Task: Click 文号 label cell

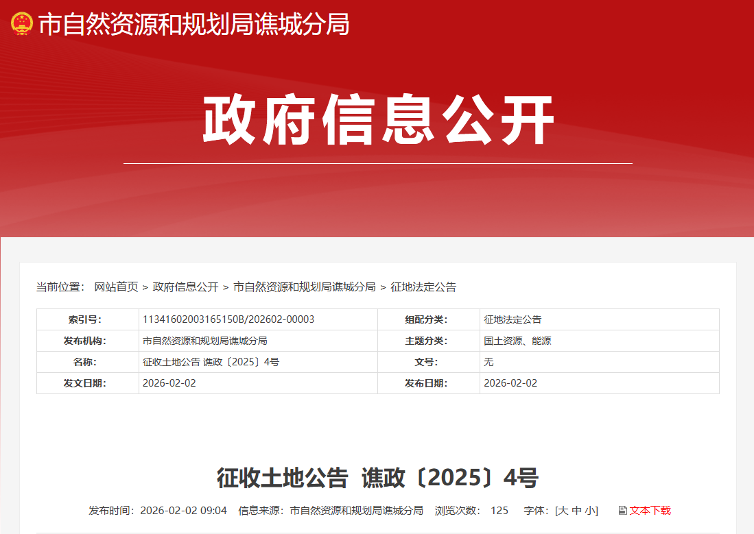Action: pyautogui.click(x=429, y=362)
